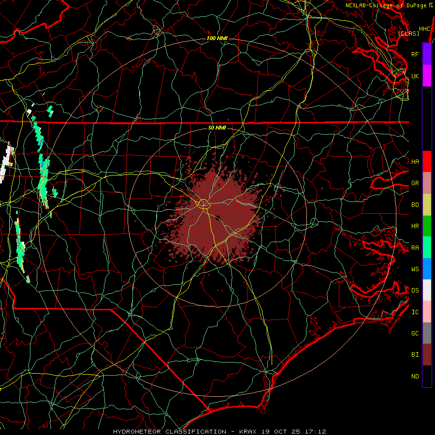This screenshot has height=435, width=435.
Task: Click the GC gray legend swatch
Action: pos(427,333)
